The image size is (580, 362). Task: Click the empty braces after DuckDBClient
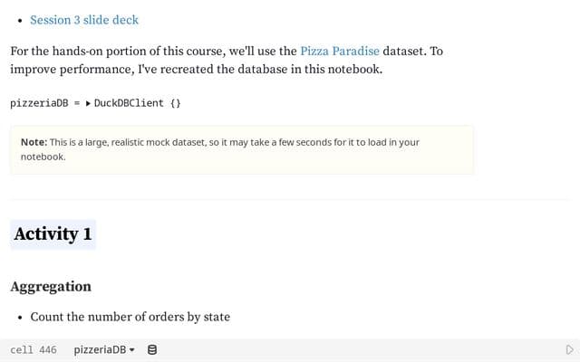tap(176, 103)
